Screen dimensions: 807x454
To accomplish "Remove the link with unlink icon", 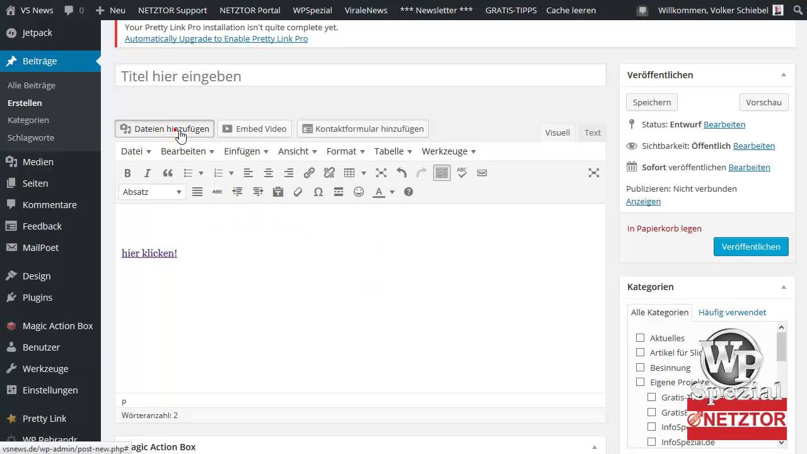I will (329, 173).
